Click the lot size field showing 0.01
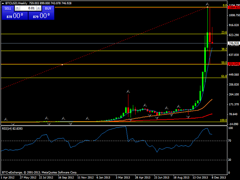The image size is (240, 180). (28, 8)
